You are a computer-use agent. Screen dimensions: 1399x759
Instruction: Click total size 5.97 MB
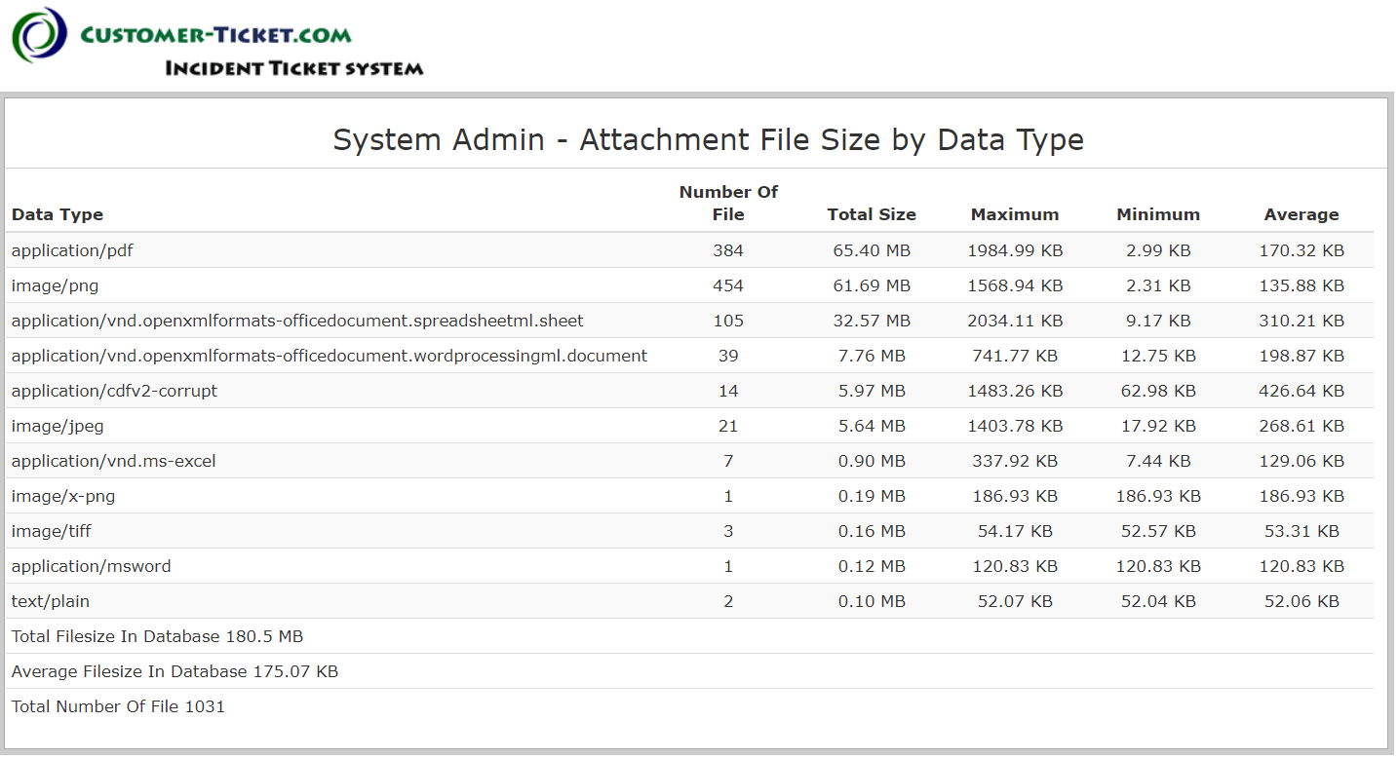click(x=872, y=391)
